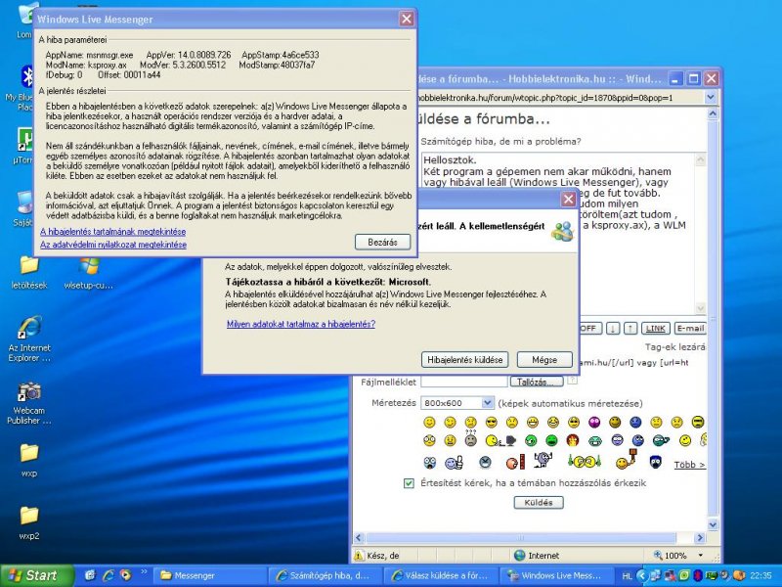Click the taskbar clock showing 22:35
This screenshot has height=587, width=782.
[760, 575]
